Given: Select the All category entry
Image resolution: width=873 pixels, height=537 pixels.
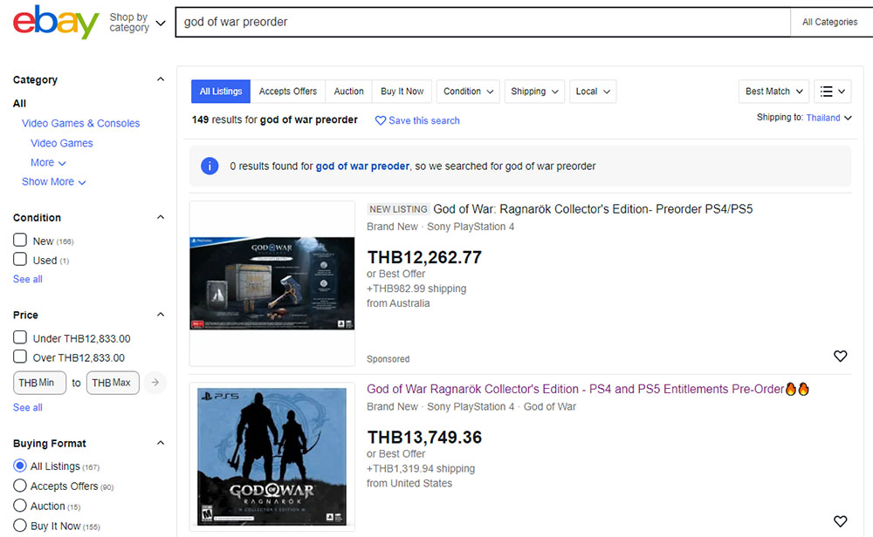Looking at the screenshot, I should click(19, 104).
